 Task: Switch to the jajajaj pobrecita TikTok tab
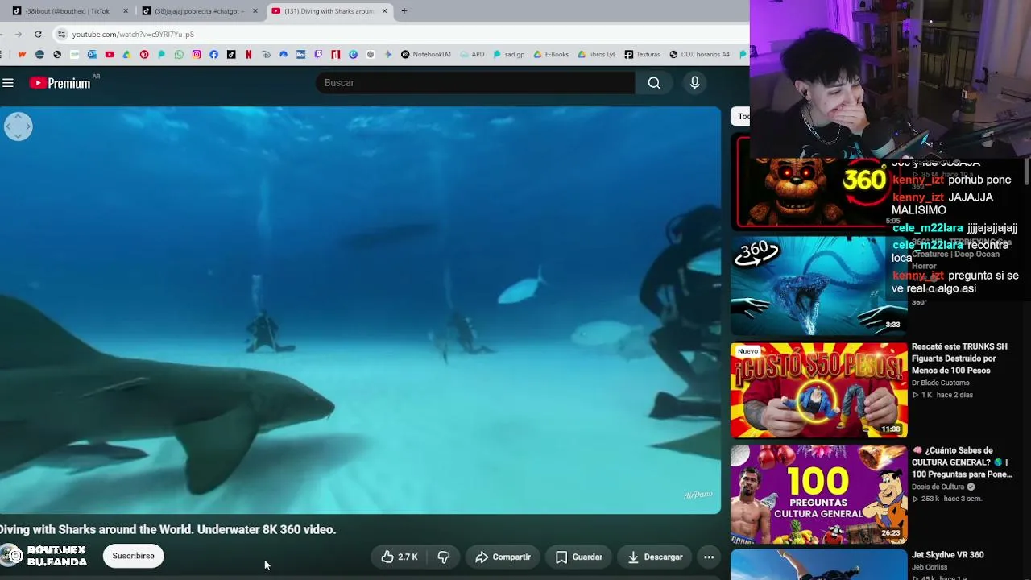tap(200, 11)
